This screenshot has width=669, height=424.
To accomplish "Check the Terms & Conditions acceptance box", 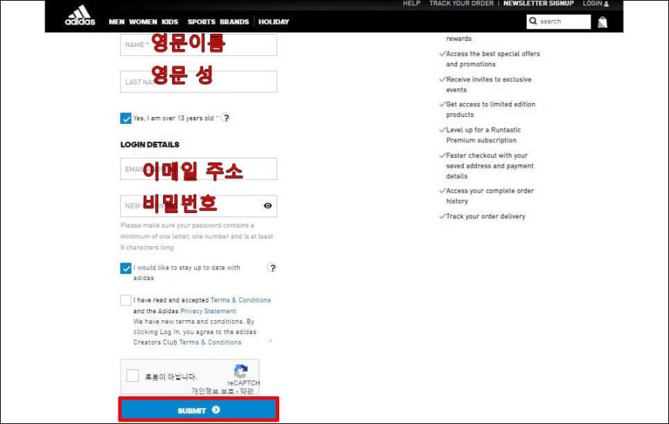I will pos(126,300).
